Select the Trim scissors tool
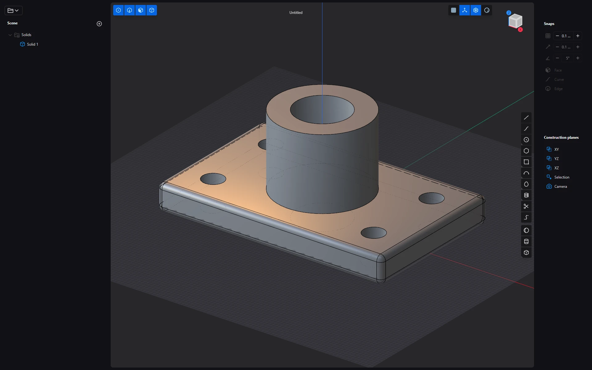 point(526,206)
